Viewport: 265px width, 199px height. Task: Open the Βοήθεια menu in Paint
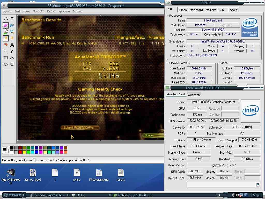(x=78, y=11)
